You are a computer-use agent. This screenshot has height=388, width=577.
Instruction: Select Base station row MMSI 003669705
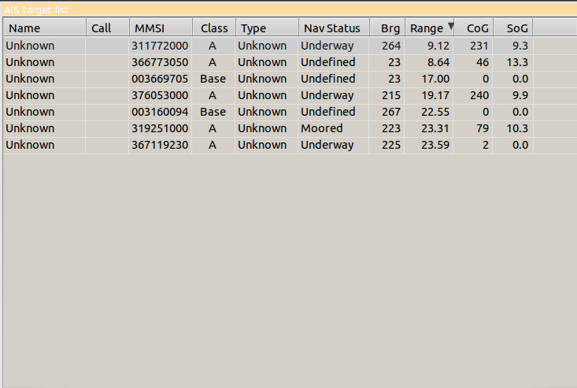click(160, 79)
